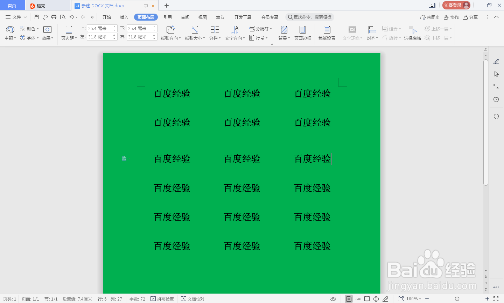Click the headset icon in right sidebar
This screenshot has height=303, width=504.
(x=496, y=117)
